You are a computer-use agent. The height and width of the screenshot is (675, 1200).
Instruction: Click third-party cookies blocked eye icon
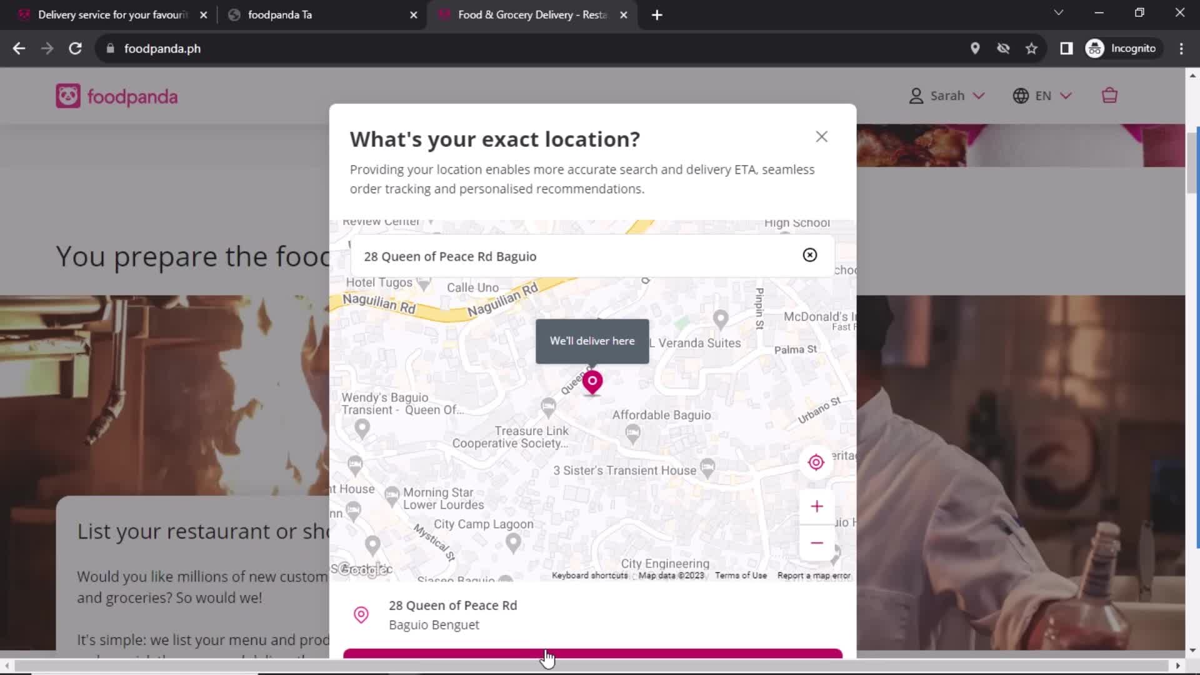pos(1003,48)
